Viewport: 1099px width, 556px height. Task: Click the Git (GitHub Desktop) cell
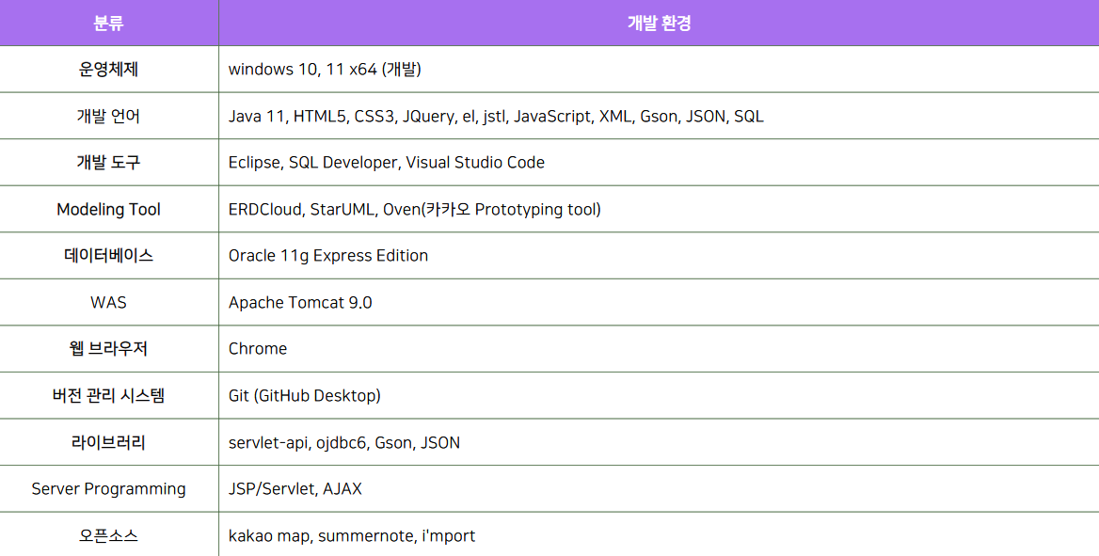click(x=305, y=395)
